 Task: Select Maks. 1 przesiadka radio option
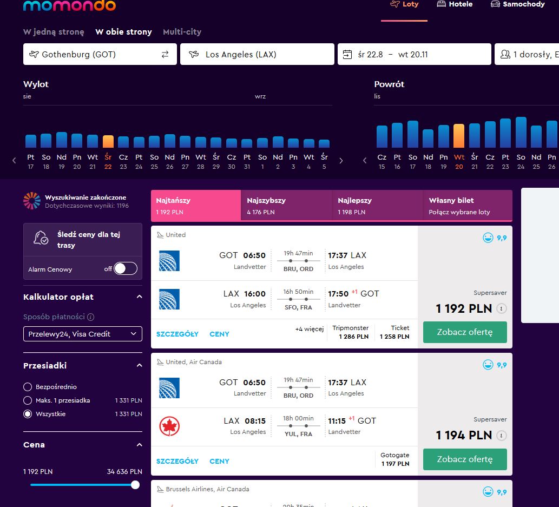coord(28,400)
